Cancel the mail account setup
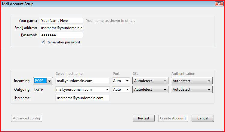Viewport: 225px width, 132px height. [203, 118]
